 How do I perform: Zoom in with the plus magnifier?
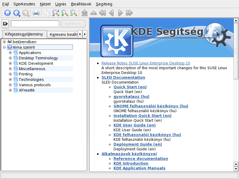(x=65, y=13)
